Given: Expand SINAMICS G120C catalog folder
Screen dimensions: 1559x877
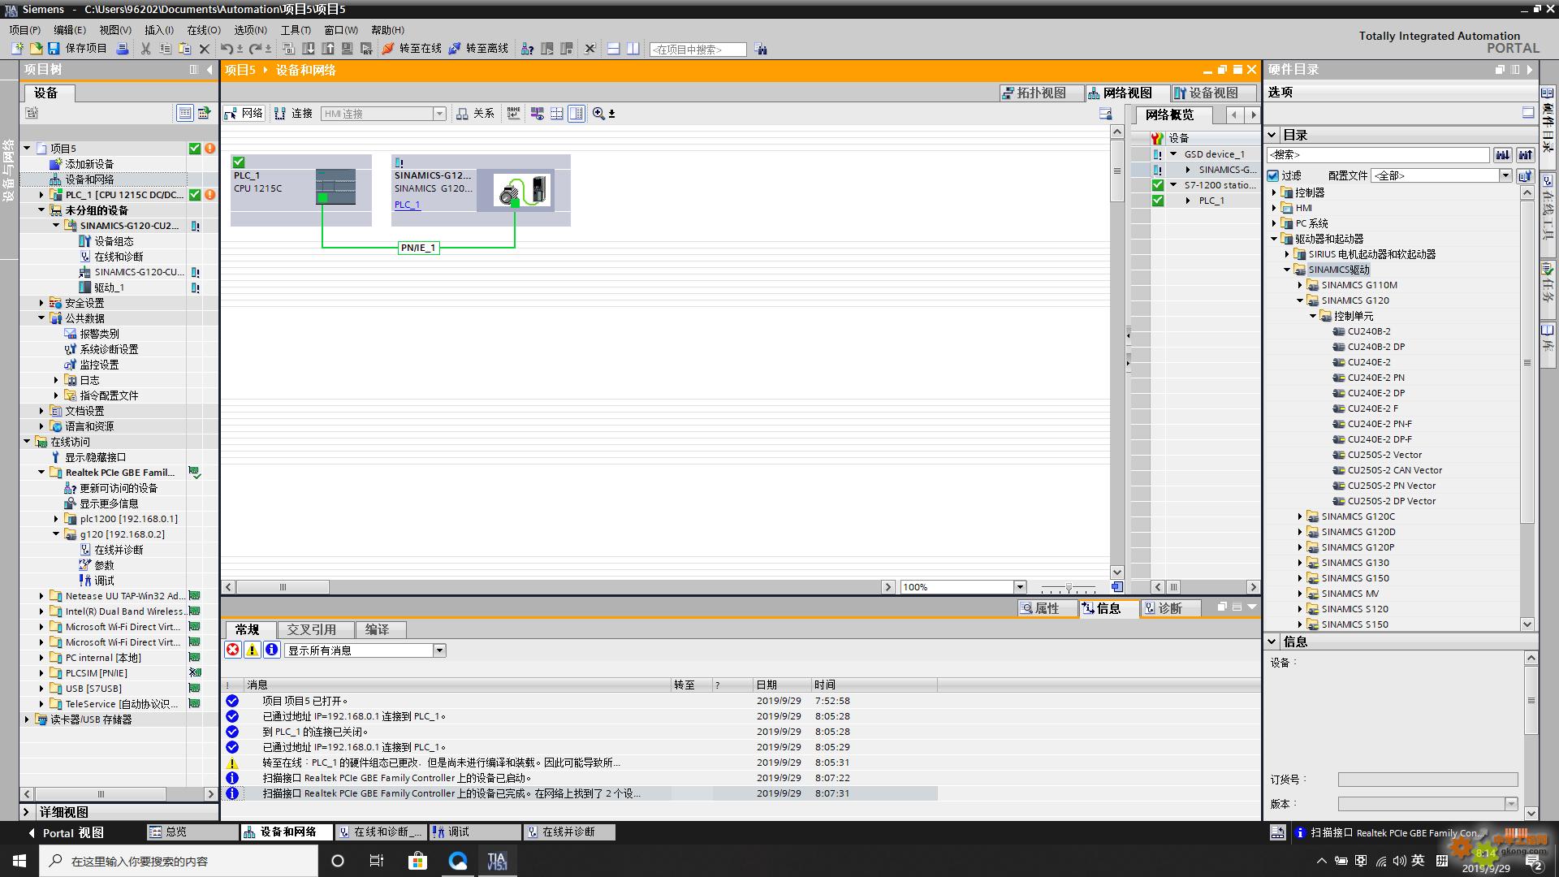Looking at the screenshot, I should (x=1299, y=516).
